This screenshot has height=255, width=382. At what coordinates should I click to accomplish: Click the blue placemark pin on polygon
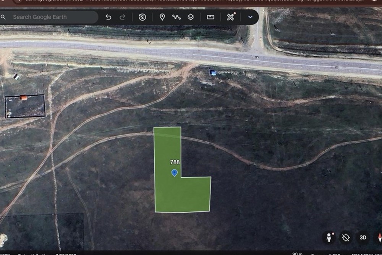pos(175,173)
